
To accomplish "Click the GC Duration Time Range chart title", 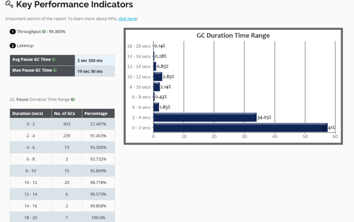I will click(x=233, y=36).
